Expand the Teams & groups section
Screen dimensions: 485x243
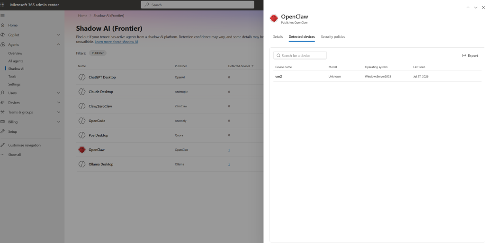(x=59, y=112)
